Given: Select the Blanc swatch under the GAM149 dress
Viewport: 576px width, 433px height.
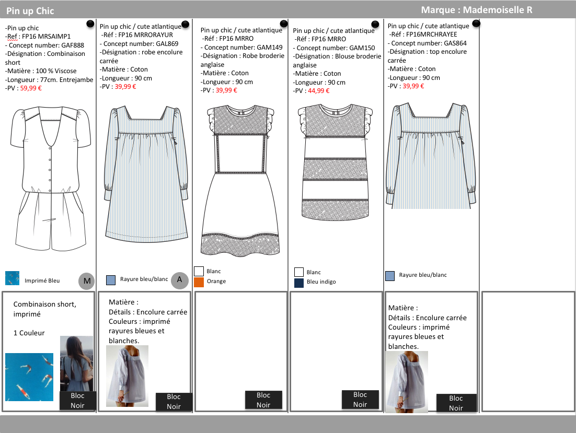Looking at the screenshot, I should (199, 271).
